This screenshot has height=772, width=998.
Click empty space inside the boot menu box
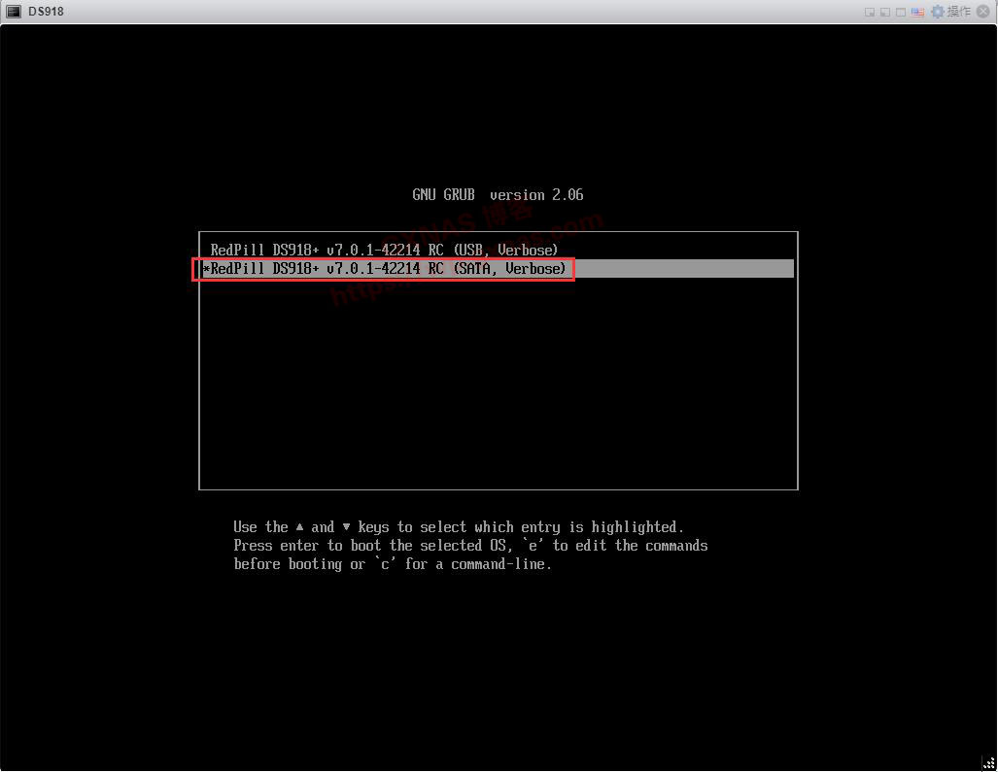(x=498, y=388)
